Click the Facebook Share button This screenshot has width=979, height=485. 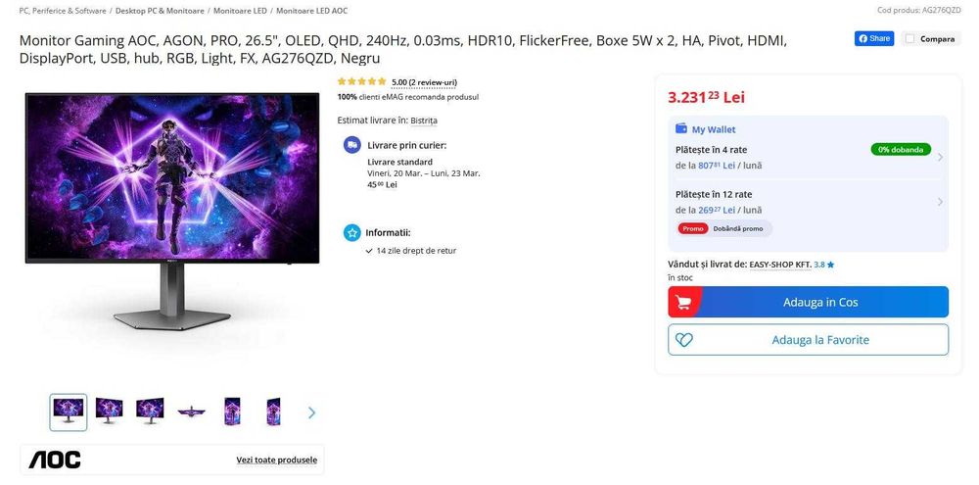874,39
